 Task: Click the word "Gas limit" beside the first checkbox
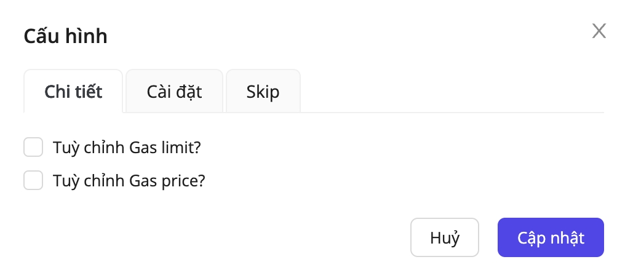tap(165, 148)
